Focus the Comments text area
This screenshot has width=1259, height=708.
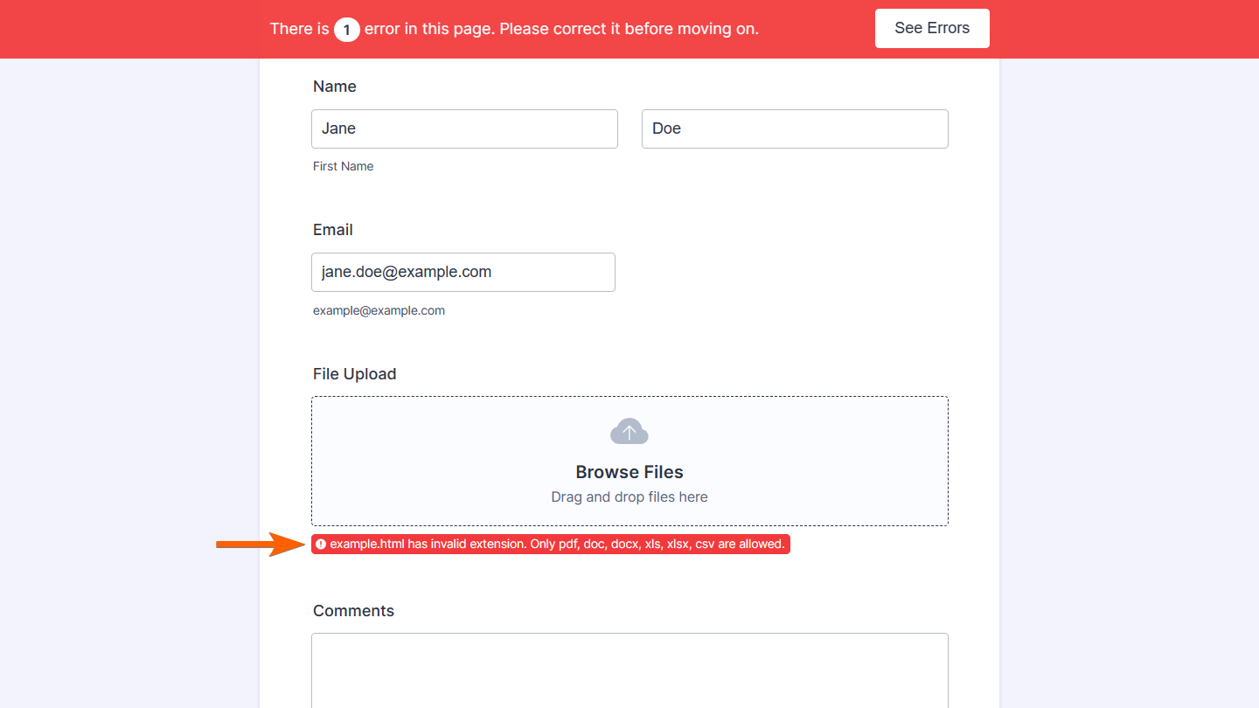629,670
